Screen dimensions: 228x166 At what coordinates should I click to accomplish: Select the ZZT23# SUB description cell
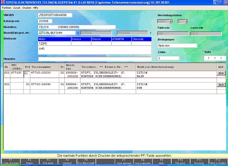pyautogui.click(x=176, y=86)
